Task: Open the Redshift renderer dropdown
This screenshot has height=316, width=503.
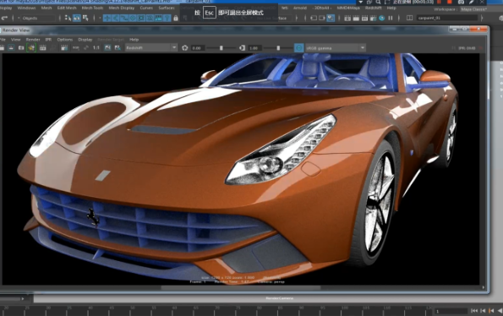Action: point(151,48)
